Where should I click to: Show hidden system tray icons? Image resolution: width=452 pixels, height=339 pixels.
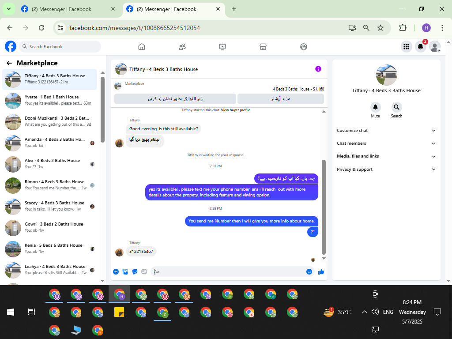(x=364, y=312)
